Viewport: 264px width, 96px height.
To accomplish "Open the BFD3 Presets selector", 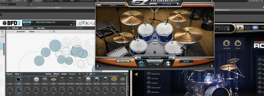I will pyautogui.click(x=27, y=22).
